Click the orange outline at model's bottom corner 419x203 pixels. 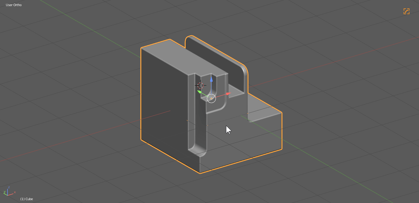click(200, 173)
